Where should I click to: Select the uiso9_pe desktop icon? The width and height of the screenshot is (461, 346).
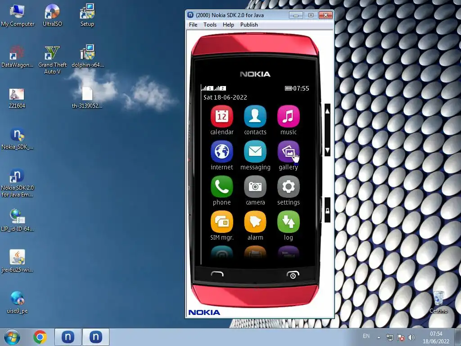pyautogui.click(x=18, y=302)
